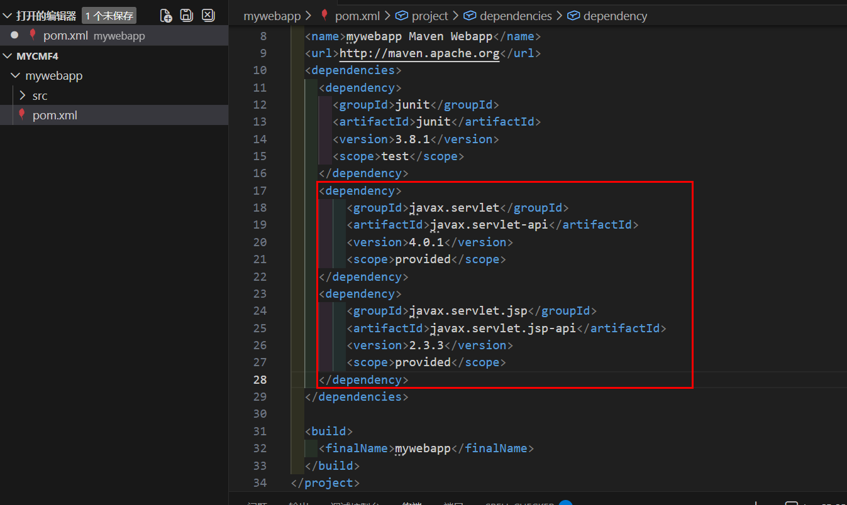Click the opening <dependencies> tag on line 10
Image resolution: width=847 pixels, height=505 pixels.
[x=353, y=70]
